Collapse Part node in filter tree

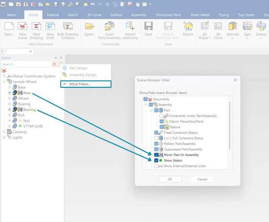[x=151, y=110]
